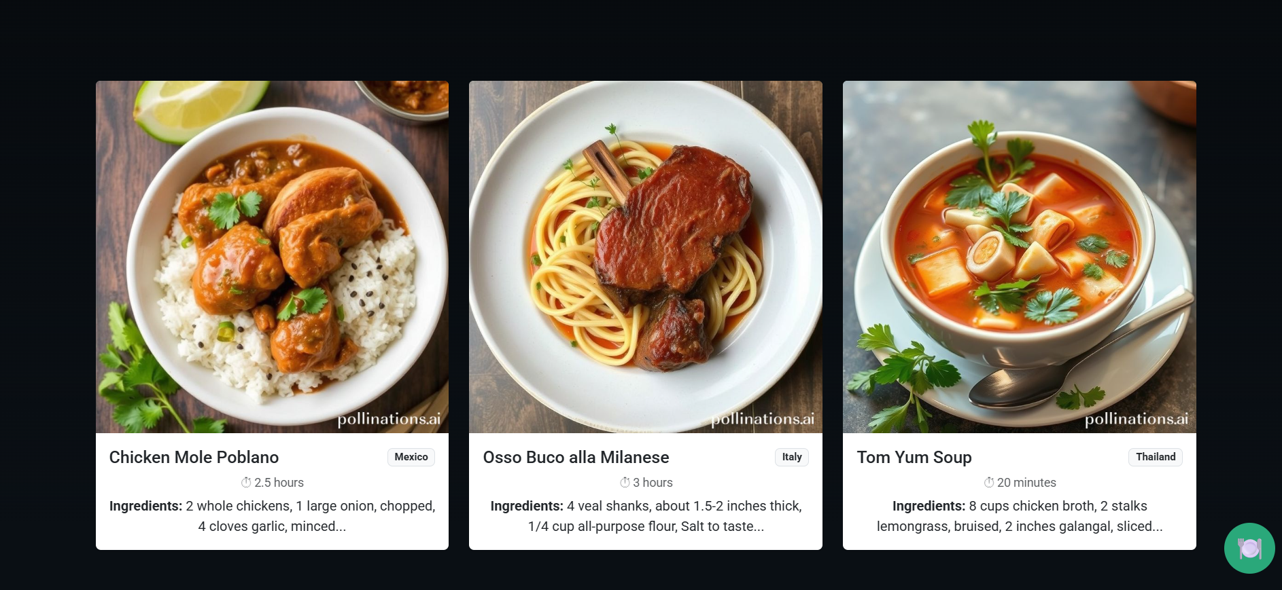The width and height of the screenshot is (1282, 590).
Task: Expand truncated Tom Yum Soup ingredients text
Action: (1020, 516)
